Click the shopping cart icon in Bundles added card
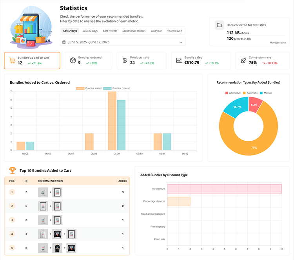The height and width of the screenshot is (260, 294). [x=12, y=61]
